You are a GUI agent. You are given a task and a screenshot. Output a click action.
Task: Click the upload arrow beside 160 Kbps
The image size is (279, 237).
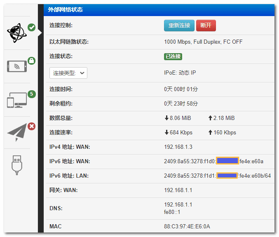210,133
